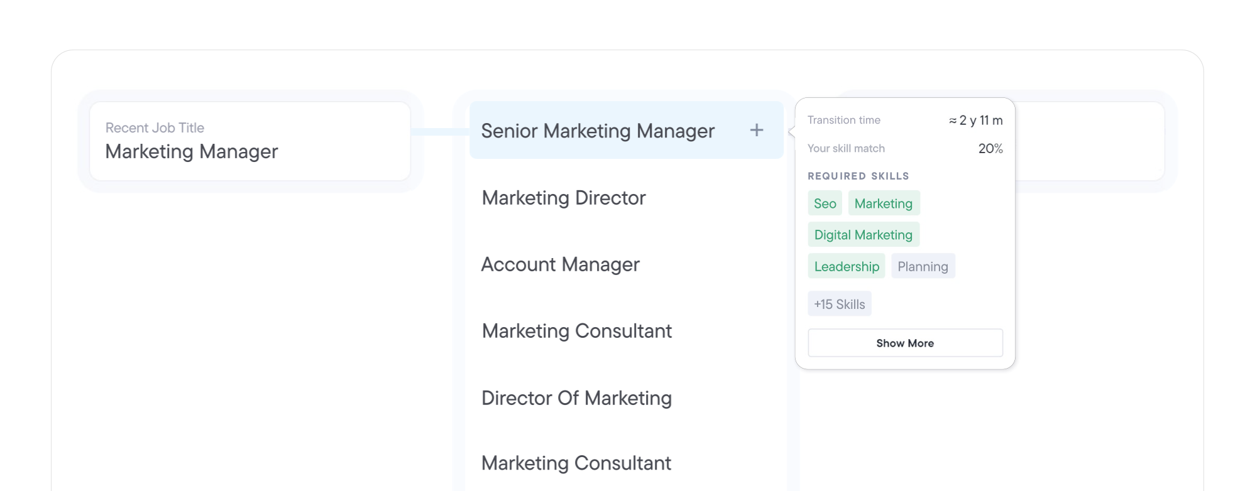Click the Recent Job Title label
Viewport: 1255px width, 491px height.
coord(154,127)
